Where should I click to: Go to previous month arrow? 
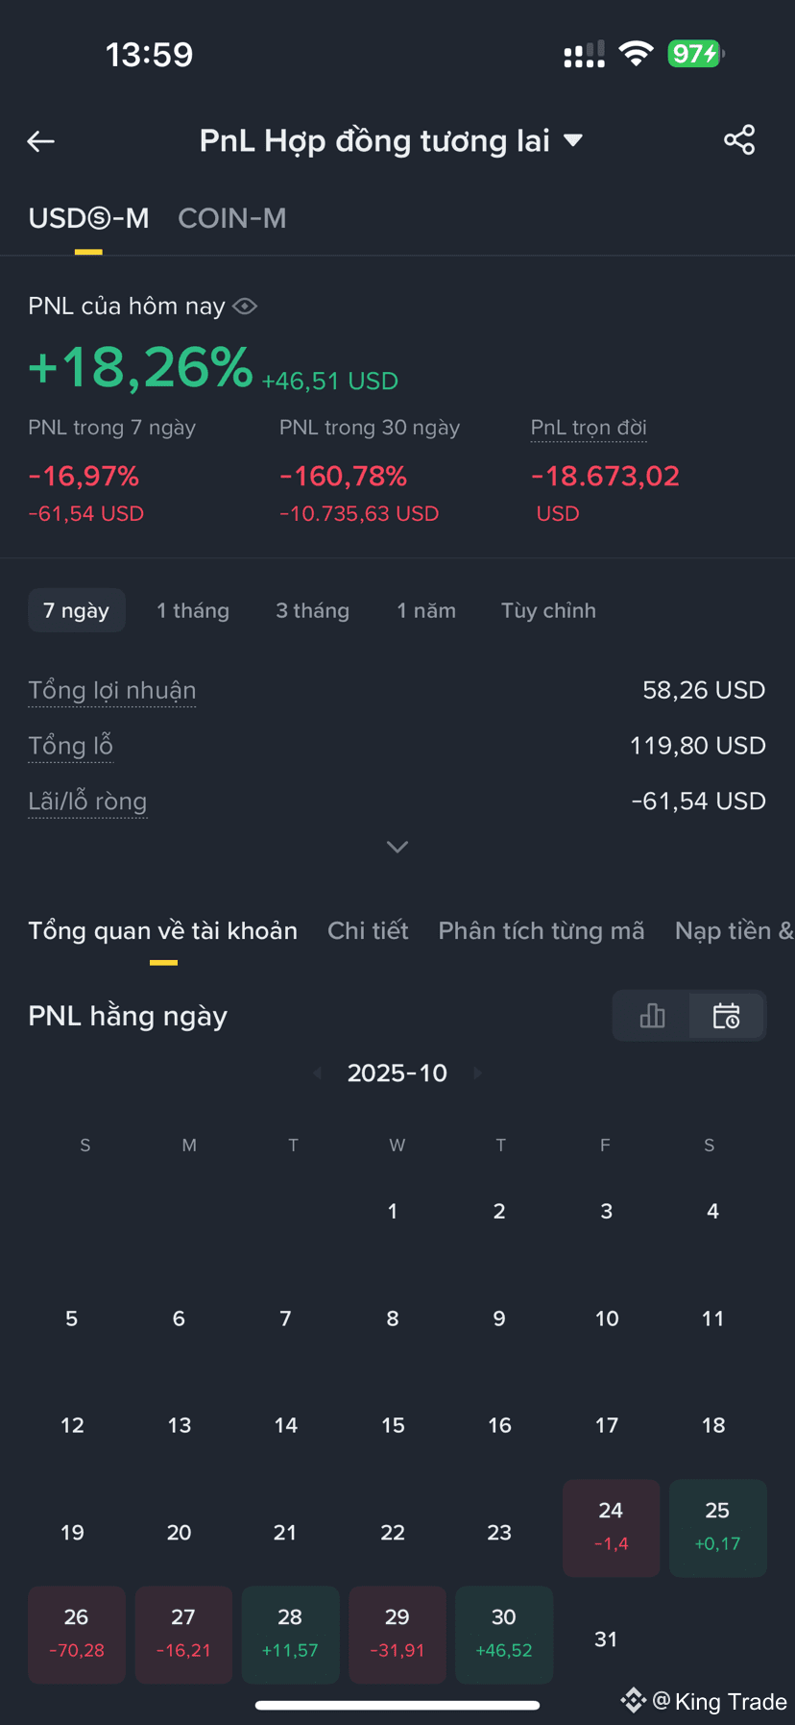tap(318, 1072)
